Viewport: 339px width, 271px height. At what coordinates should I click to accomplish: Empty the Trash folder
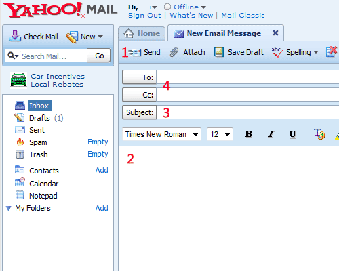coord(98,154)
